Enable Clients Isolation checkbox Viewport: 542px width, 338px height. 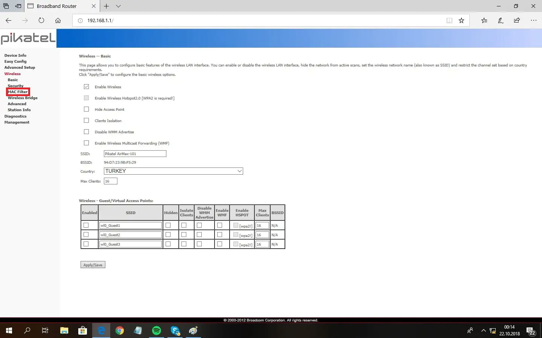click(87, 121)
